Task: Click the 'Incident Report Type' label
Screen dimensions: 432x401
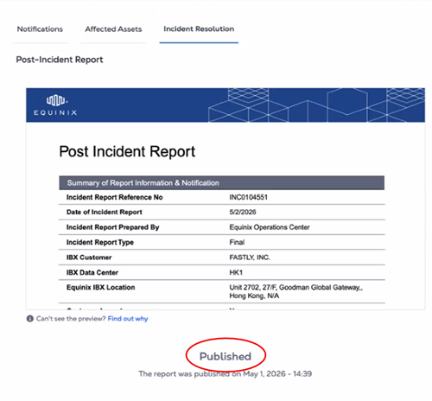Action: tap(100, 242)
